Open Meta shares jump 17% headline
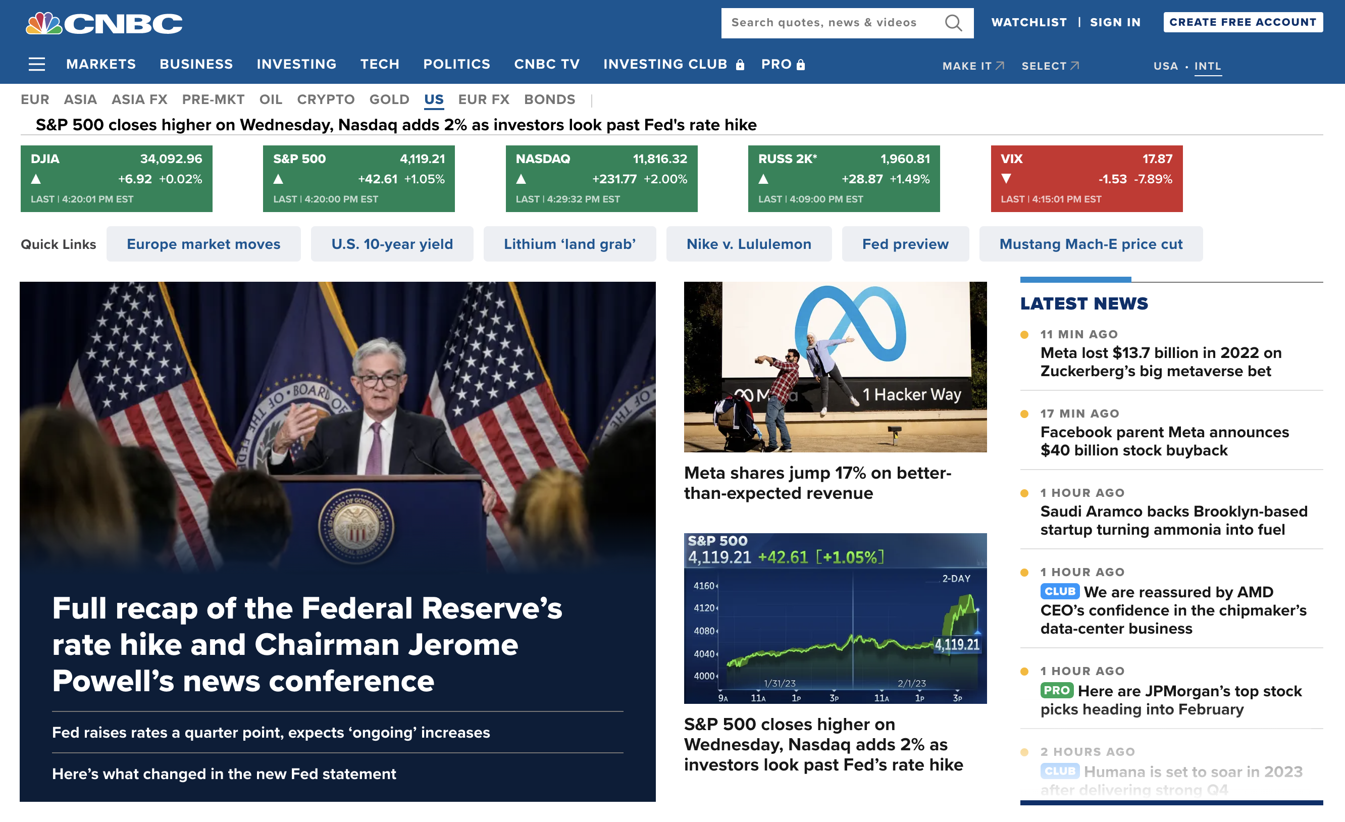Screen dimensions: 1345x822 (x=817, y=483)
